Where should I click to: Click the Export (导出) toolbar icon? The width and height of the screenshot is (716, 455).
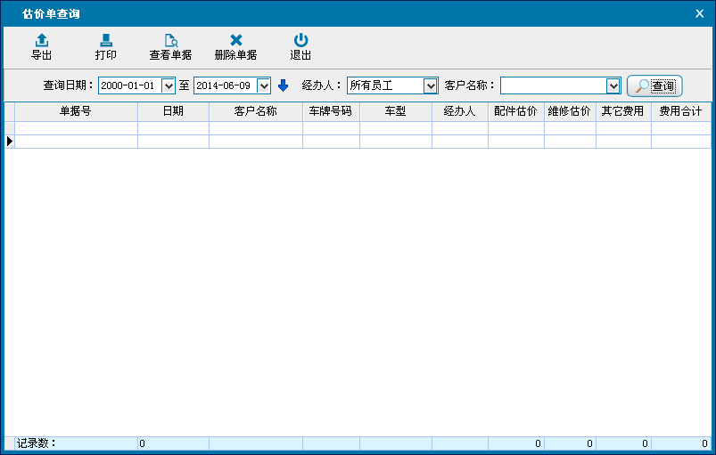tap(41, 41)
